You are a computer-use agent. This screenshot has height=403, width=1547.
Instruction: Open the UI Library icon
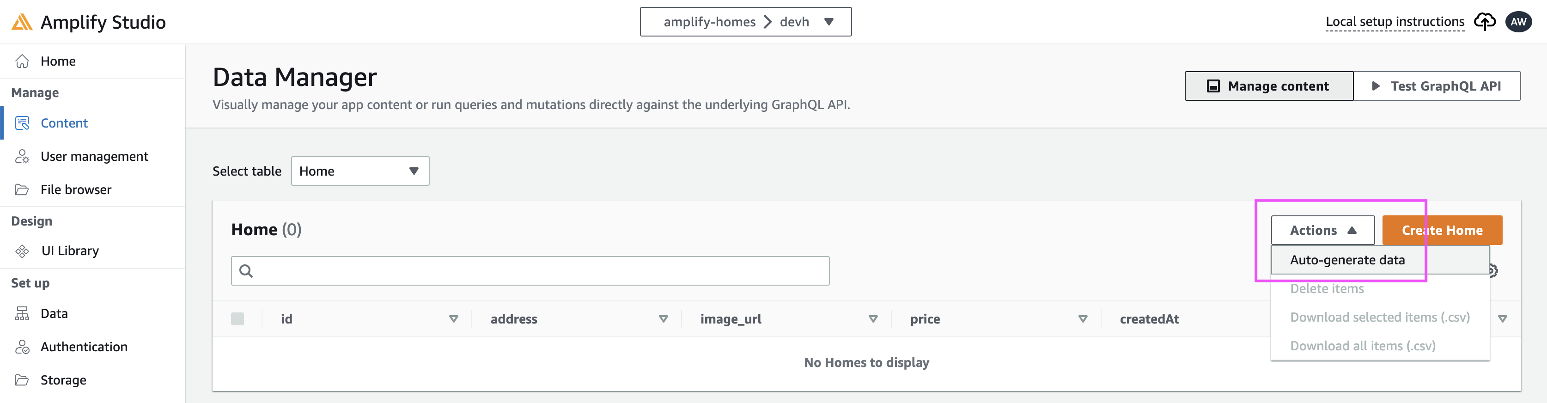pos(22,251)
